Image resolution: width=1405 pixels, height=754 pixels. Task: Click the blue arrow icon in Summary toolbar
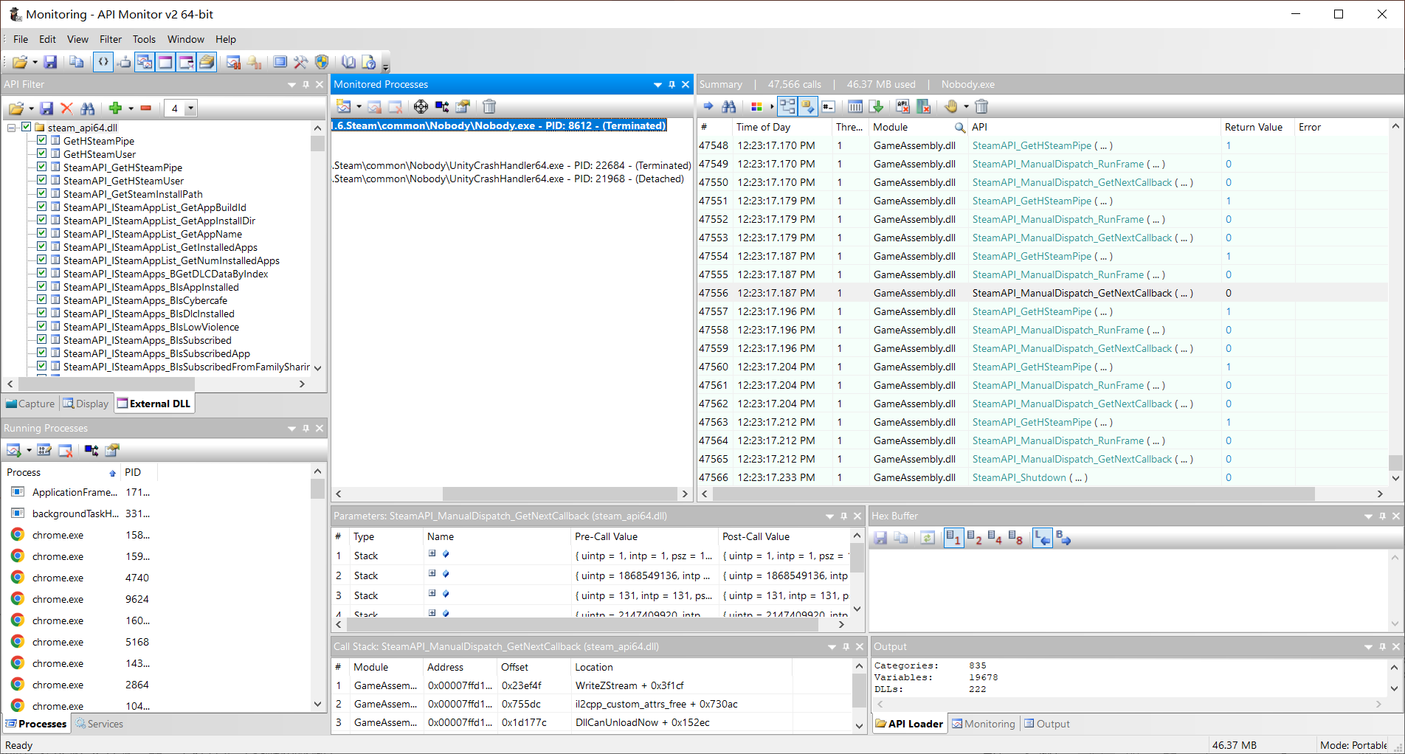[x=708, y=107]
